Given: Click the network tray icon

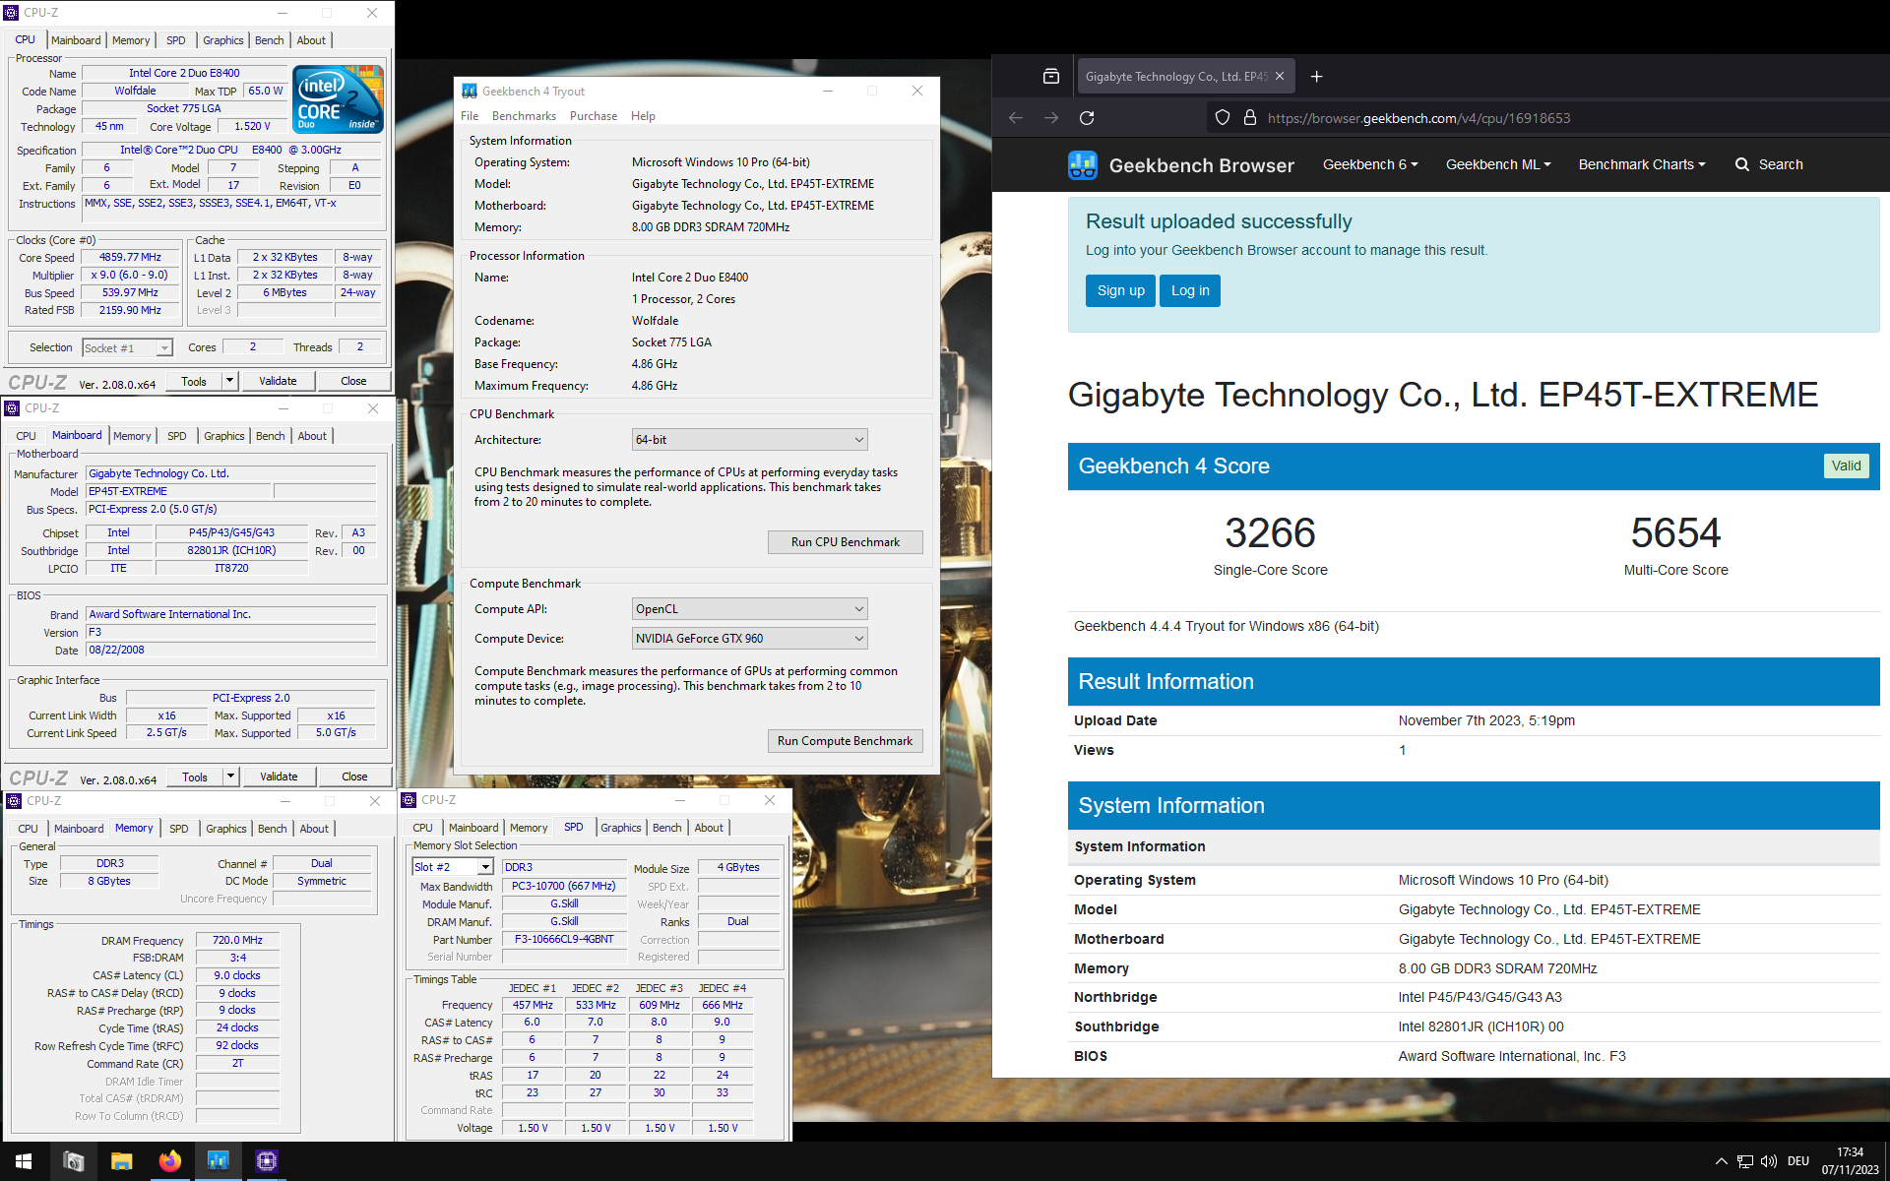Looking at the screenshot, I should pos(1744,1161).
